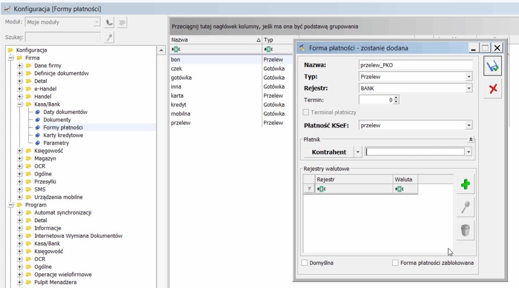
Task: Toggle the Terminal płatniczy checkbox
Action: 306,112
